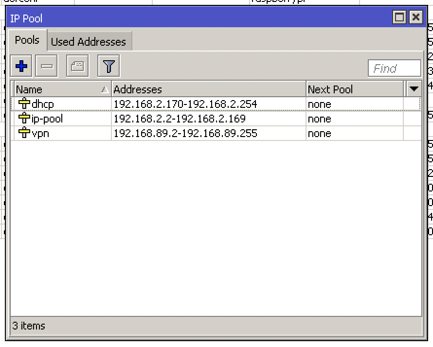This screenshot has width=433, height=347.
Task: Select the 192.168.89.2-192.168.89.255 address entry
Action: point(185,133)
